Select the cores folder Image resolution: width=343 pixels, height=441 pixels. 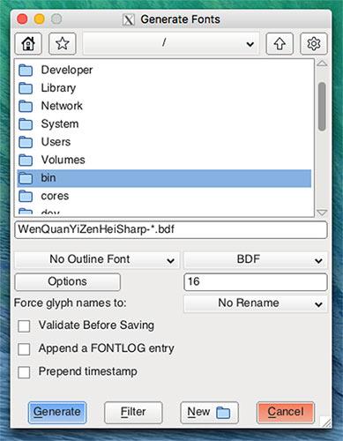(164, 196)
